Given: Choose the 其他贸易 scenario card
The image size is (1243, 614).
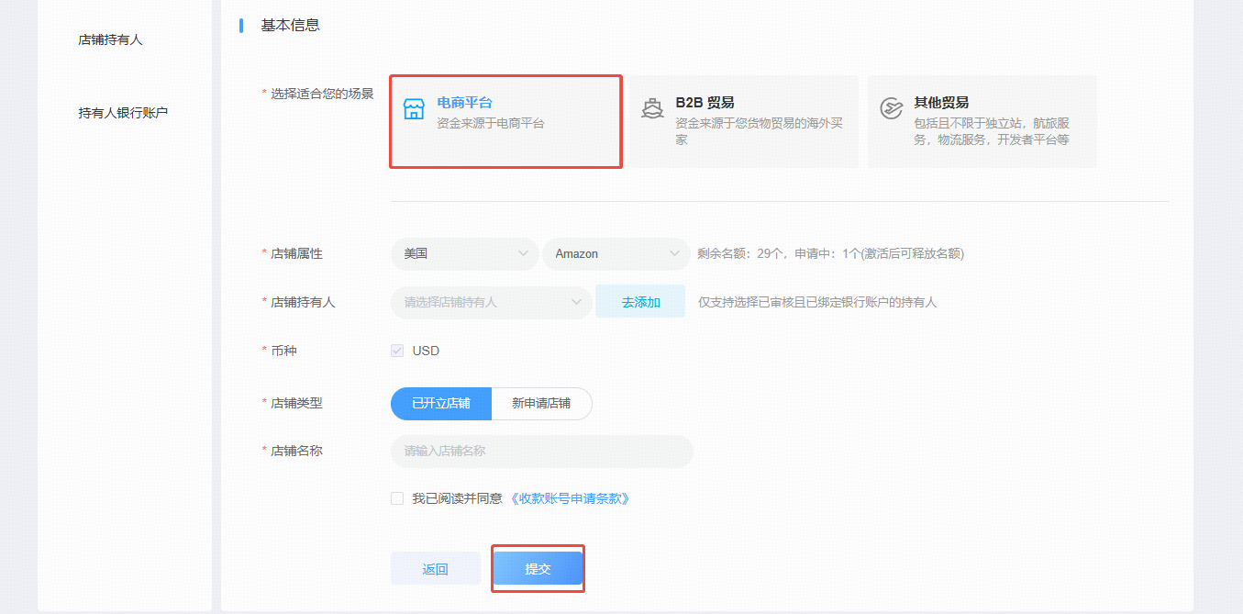Looking at the screenshot, I should (x=982, y=121).
